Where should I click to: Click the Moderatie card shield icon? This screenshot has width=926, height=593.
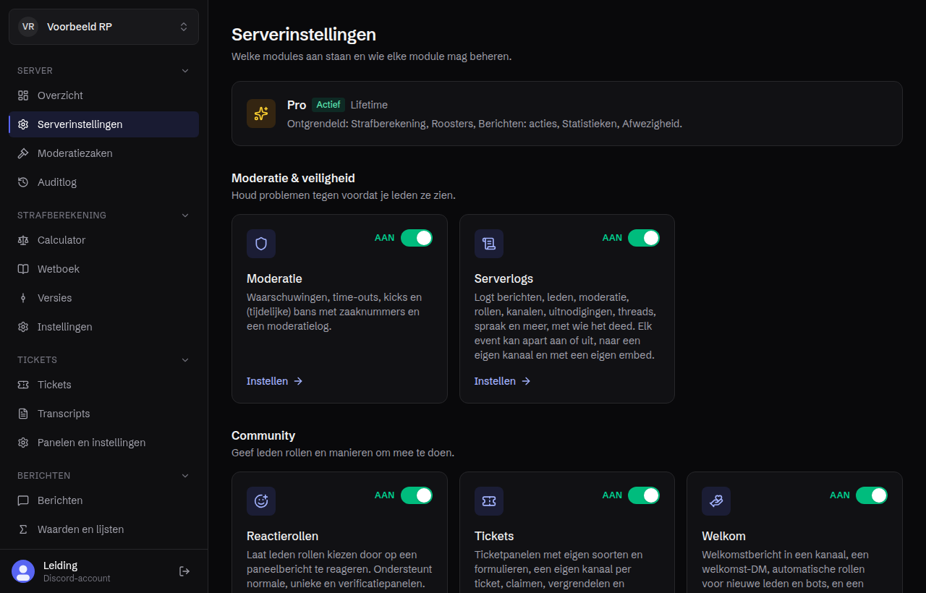coord(261,244)
